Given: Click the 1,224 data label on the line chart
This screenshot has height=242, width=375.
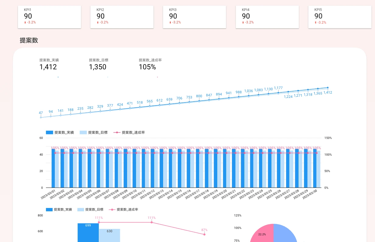Looking at the screenshot, I should click(288, 97).
